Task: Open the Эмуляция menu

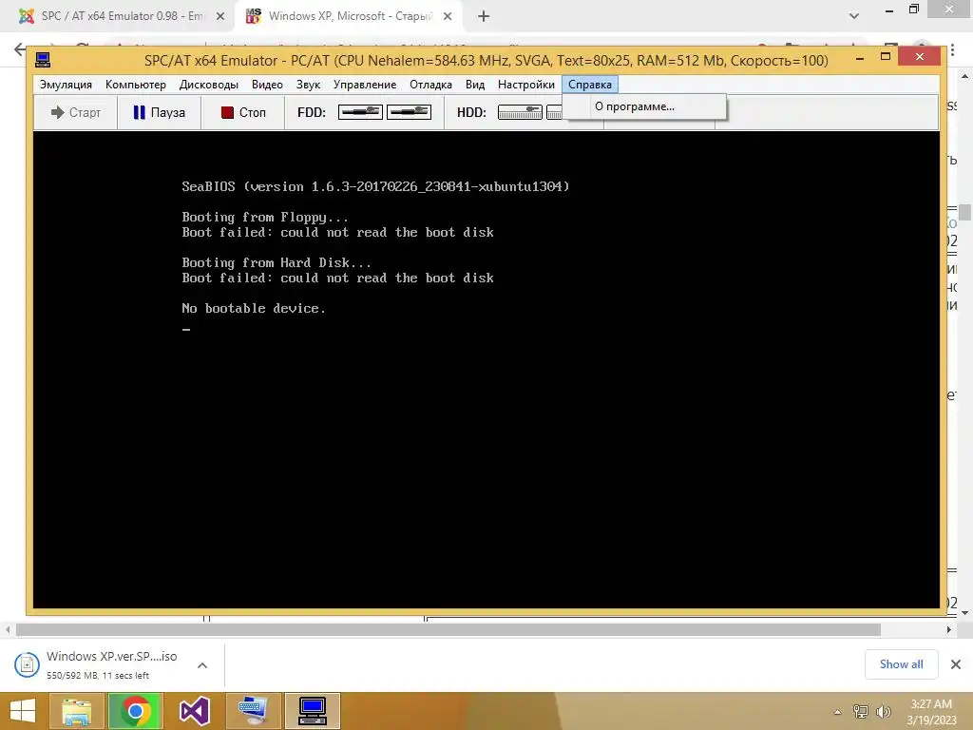Action: pyautogui.click(x=66, y=85)
